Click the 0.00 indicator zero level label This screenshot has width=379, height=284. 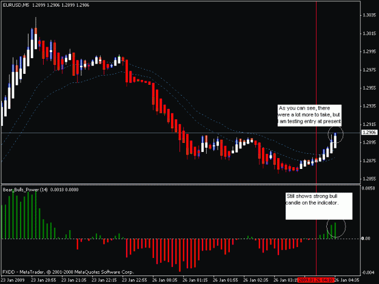point(366,239)
